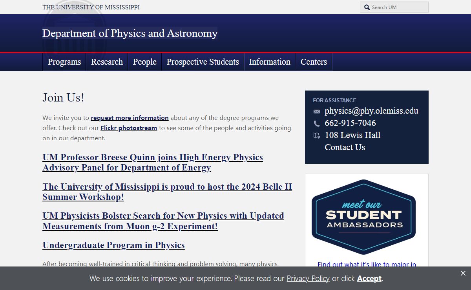Open the Muon g-2 Experiment article

(163, 221)
